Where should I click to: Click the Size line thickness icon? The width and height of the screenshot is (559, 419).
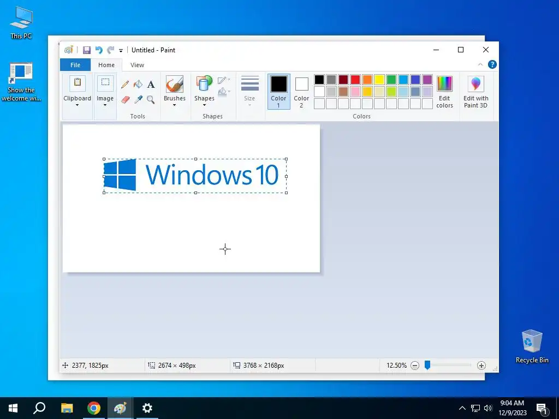tap(249, 83)
